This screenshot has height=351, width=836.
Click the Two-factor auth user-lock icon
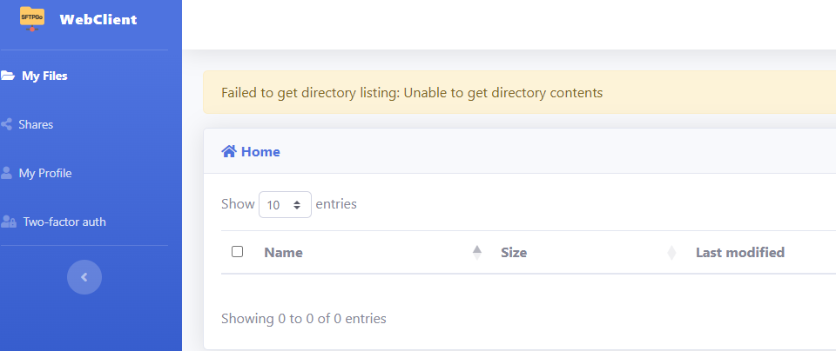tap(8, 222)
